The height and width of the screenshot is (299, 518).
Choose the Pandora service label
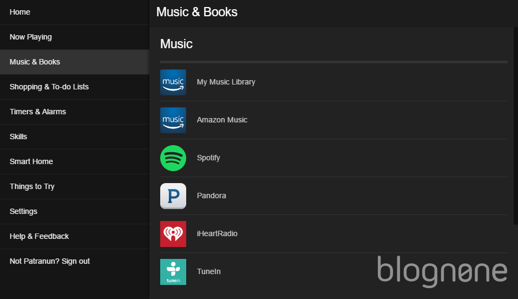[x=212, y=196]
